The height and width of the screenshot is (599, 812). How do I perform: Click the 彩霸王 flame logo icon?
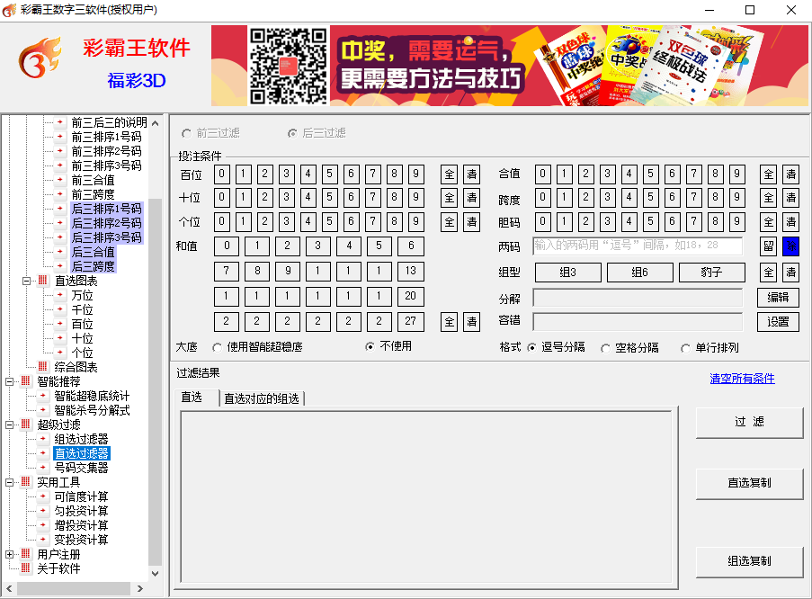pos(40,57)
